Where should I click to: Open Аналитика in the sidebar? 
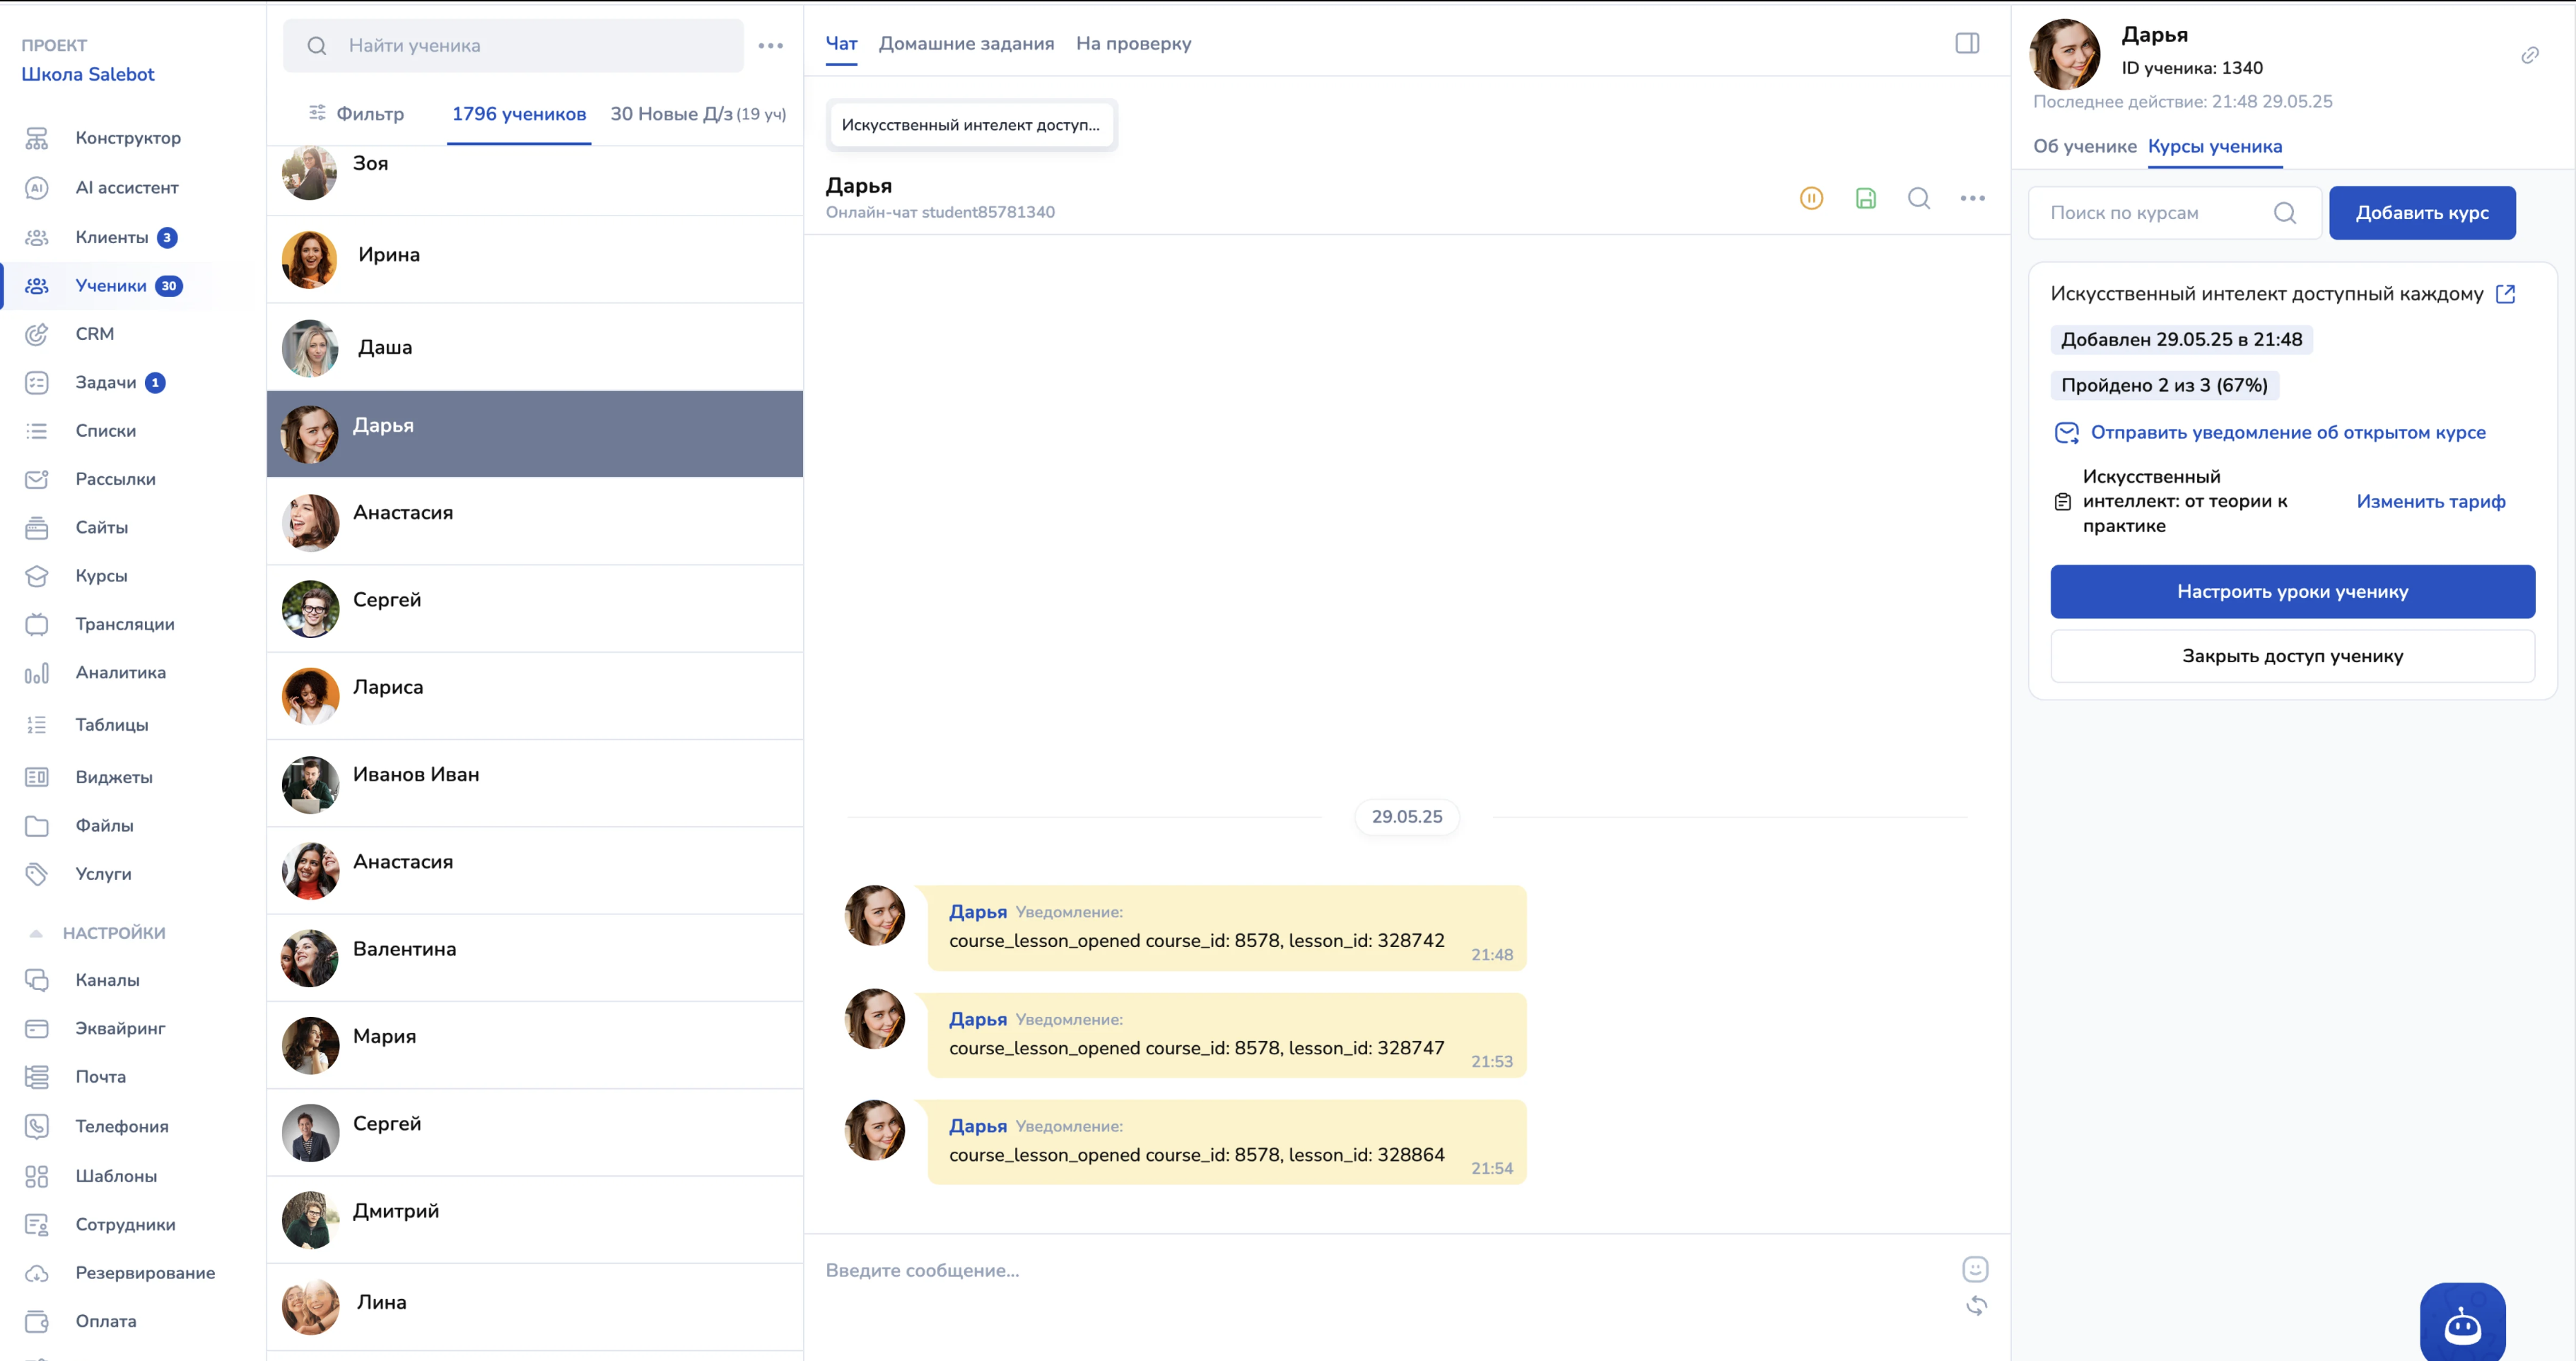[120, 673]
